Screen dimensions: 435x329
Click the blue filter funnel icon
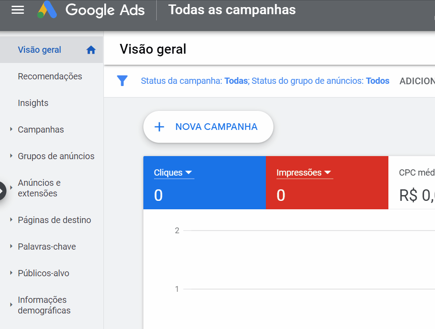122,81
